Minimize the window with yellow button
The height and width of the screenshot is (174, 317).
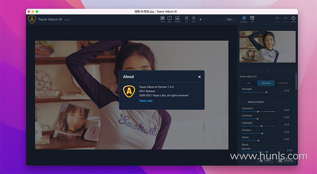coord(33,12)
